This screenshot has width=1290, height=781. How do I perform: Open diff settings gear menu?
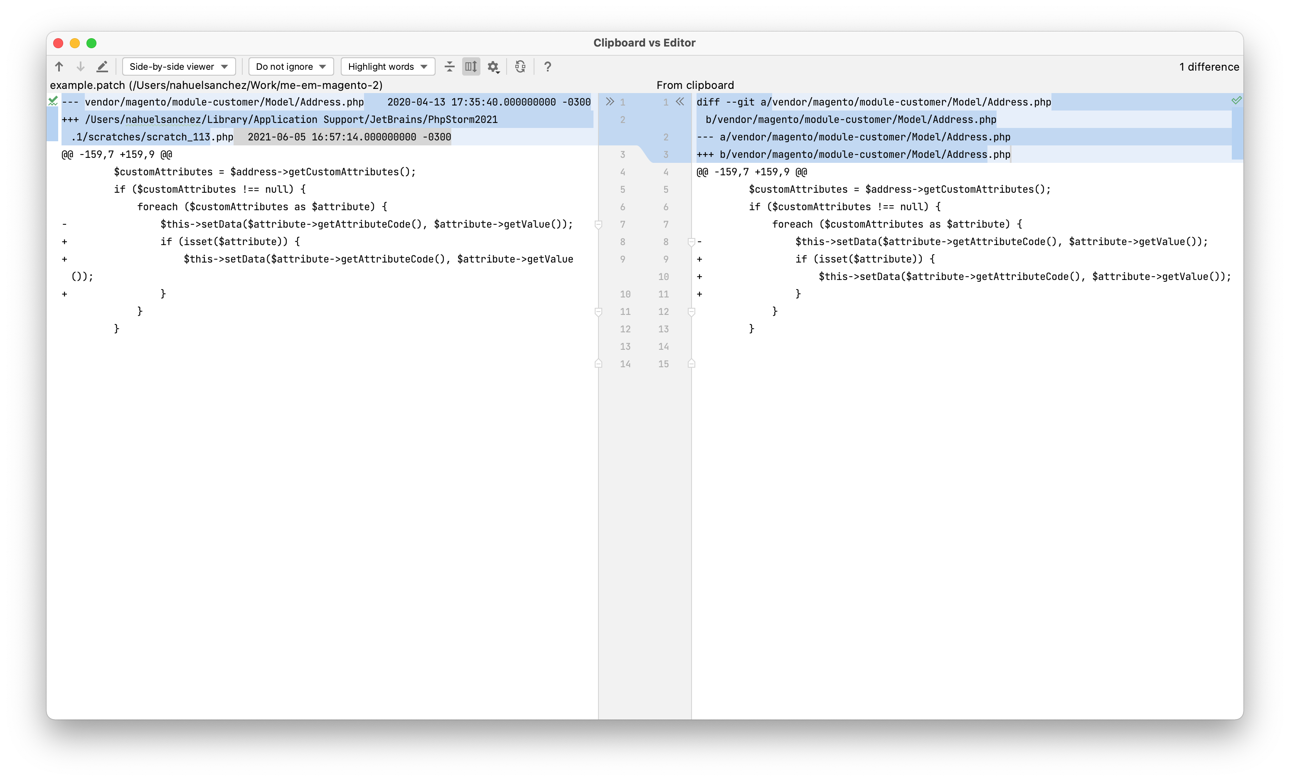(x=493, y=66)
